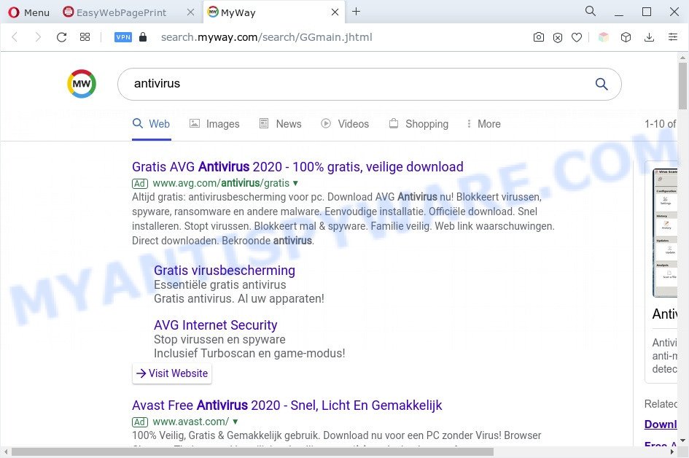Open AVG Internet Security sitelink

(215, 325)
